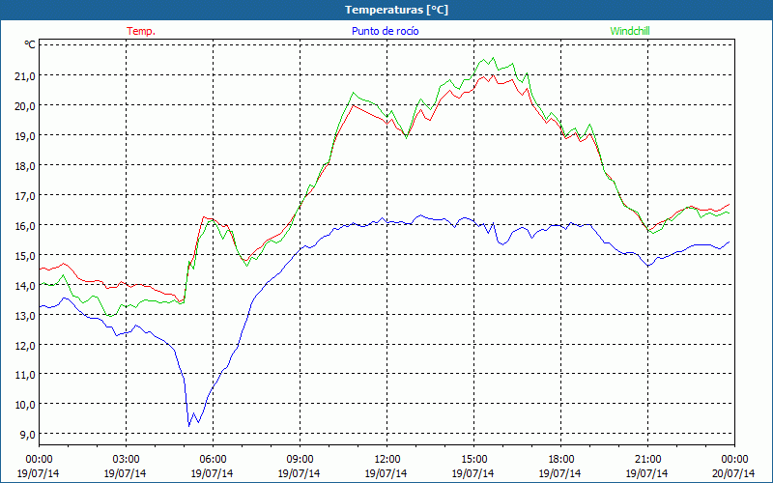Viewport: 773px width, 483px height.
Task: Click the green windchill peak after 15:00
Action: 494,58
